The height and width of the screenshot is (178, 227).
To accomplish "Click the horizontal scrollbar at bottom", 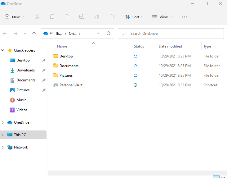I will pos(122,173).
